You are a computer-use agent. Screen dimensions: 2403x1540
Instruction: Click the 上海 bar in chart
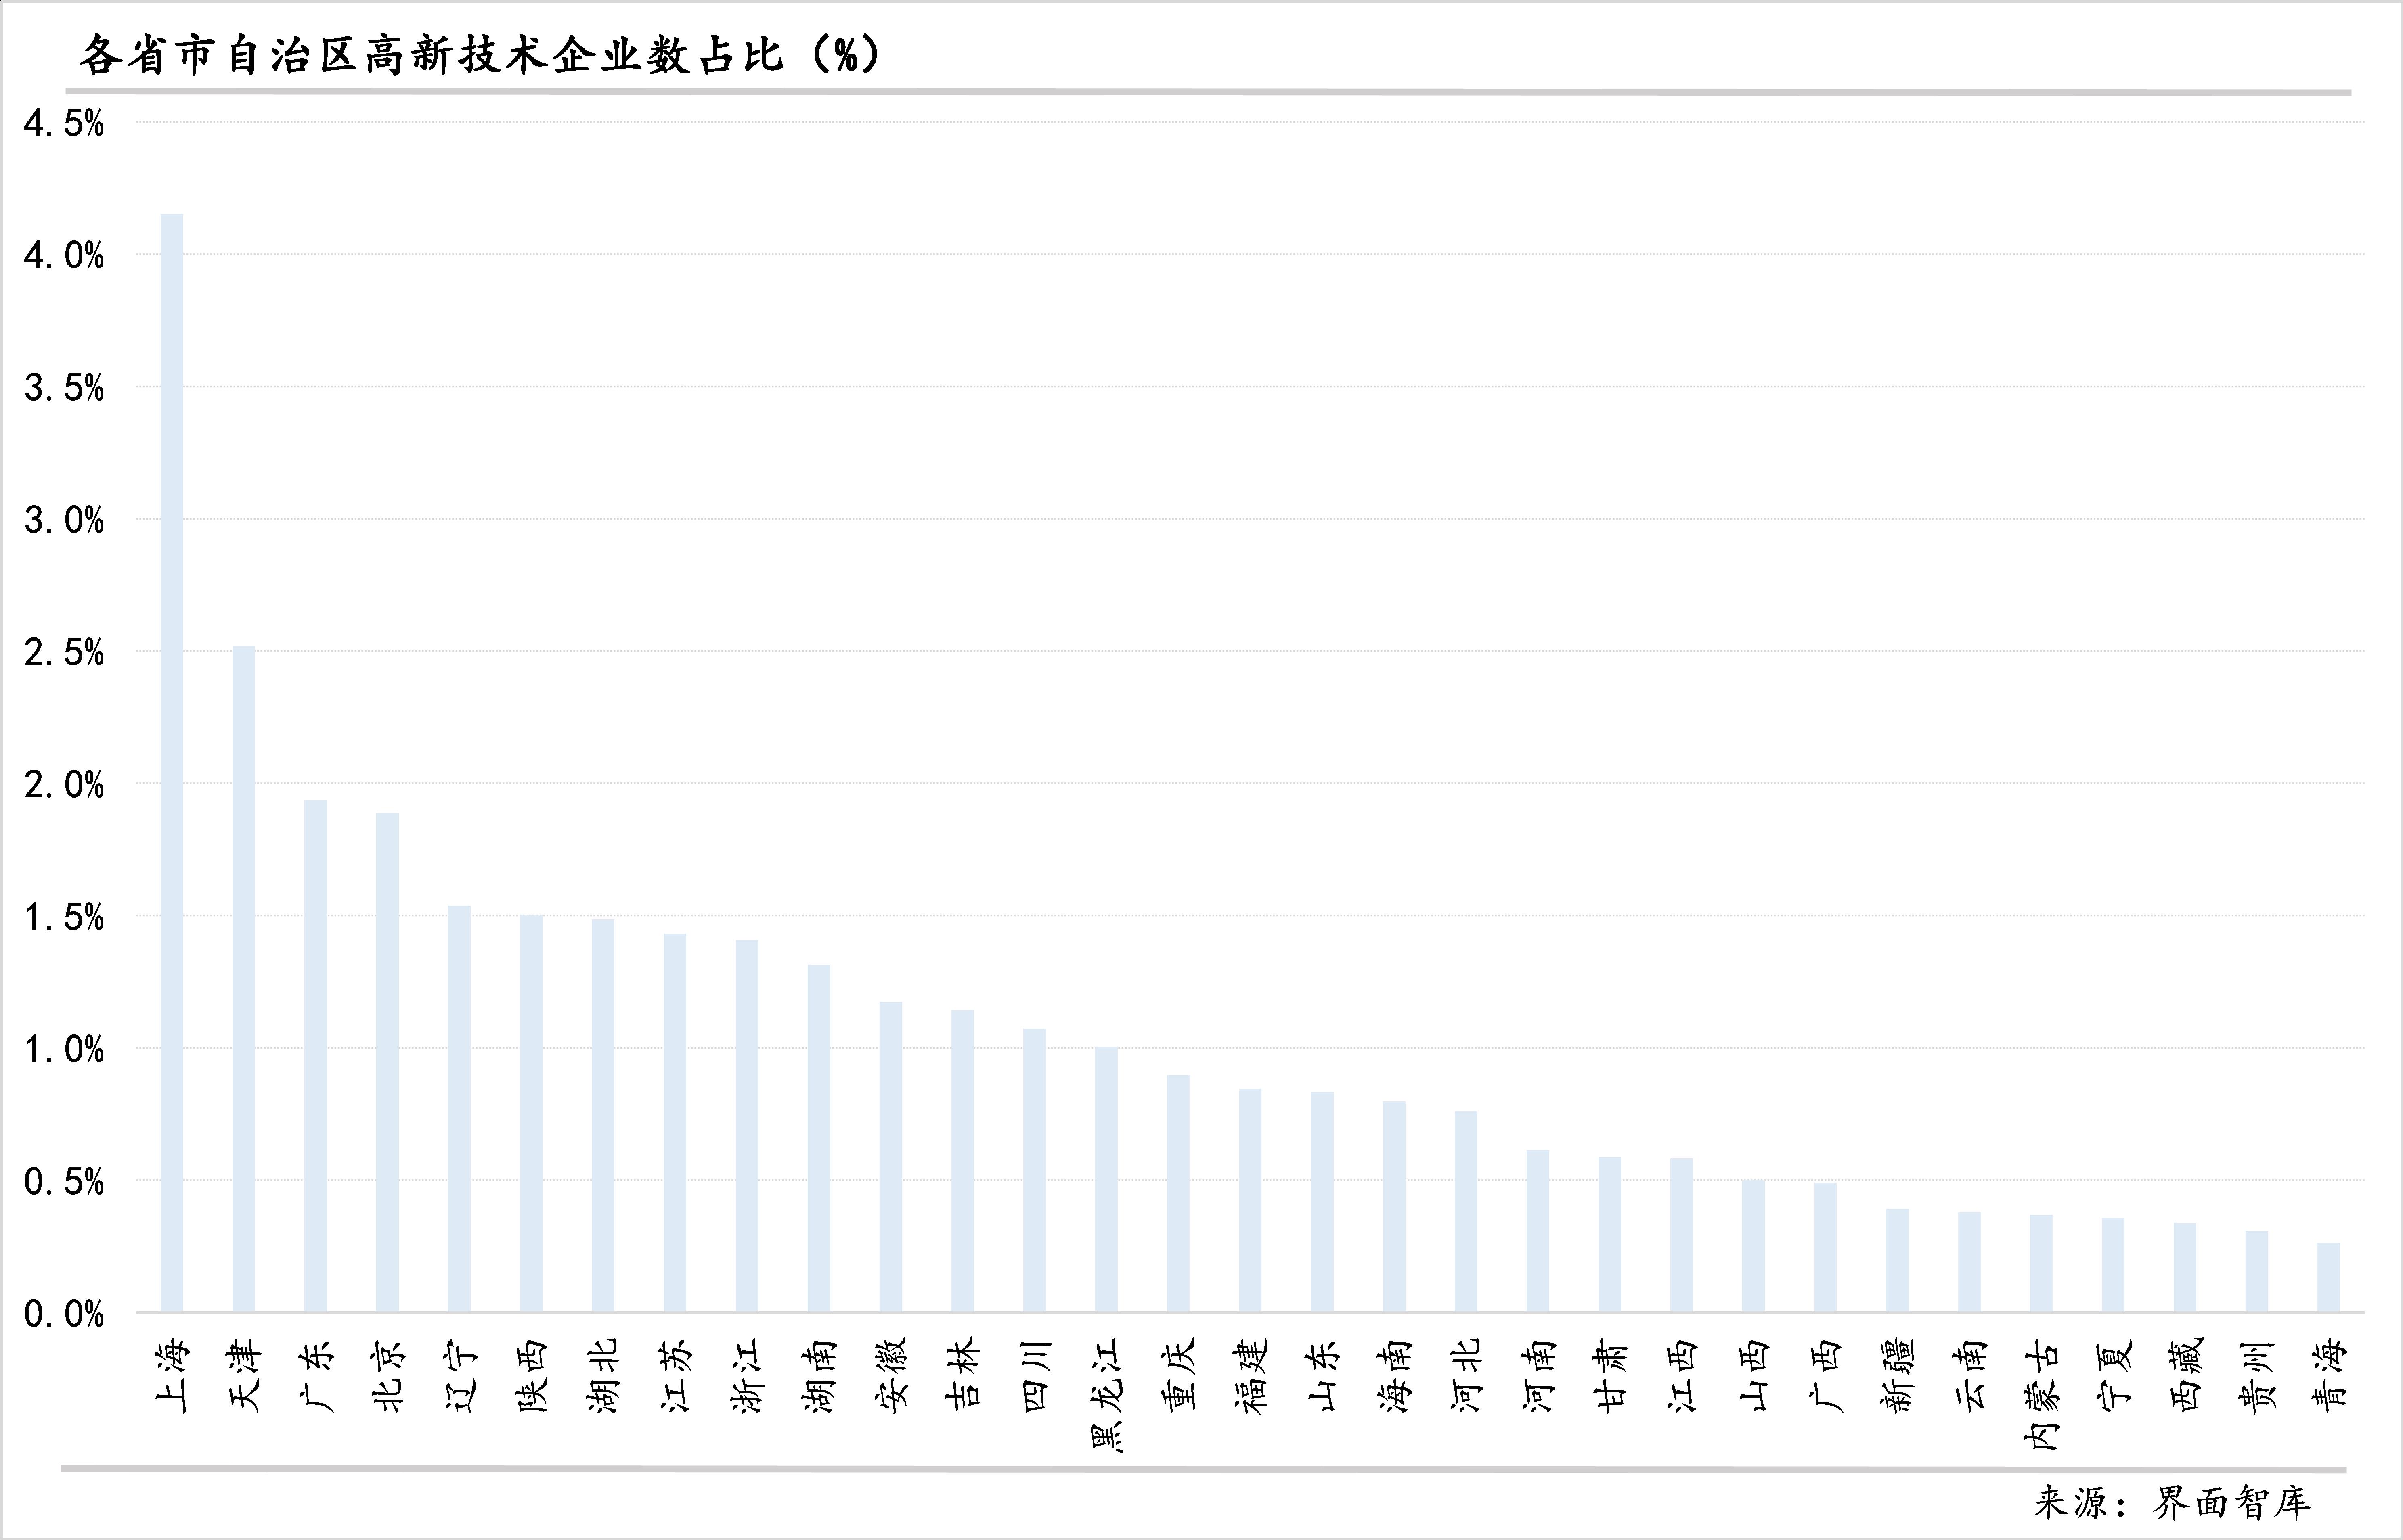[x=172, y=762]
